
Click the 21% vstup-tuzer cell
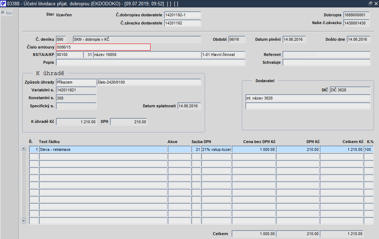[x=216, y=149]
